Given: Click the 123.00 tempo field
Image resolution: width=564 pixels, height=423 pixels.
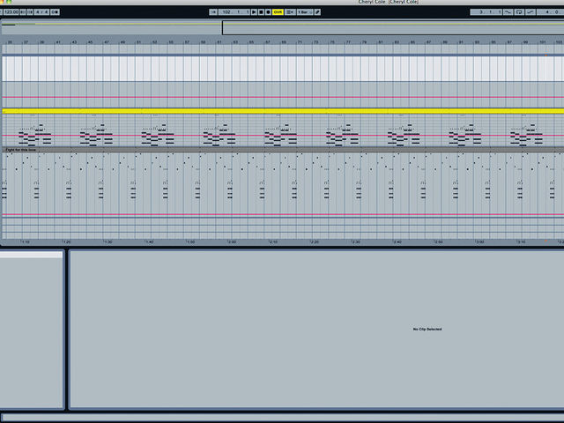Looking at the screenshot, I should [11, 11].
